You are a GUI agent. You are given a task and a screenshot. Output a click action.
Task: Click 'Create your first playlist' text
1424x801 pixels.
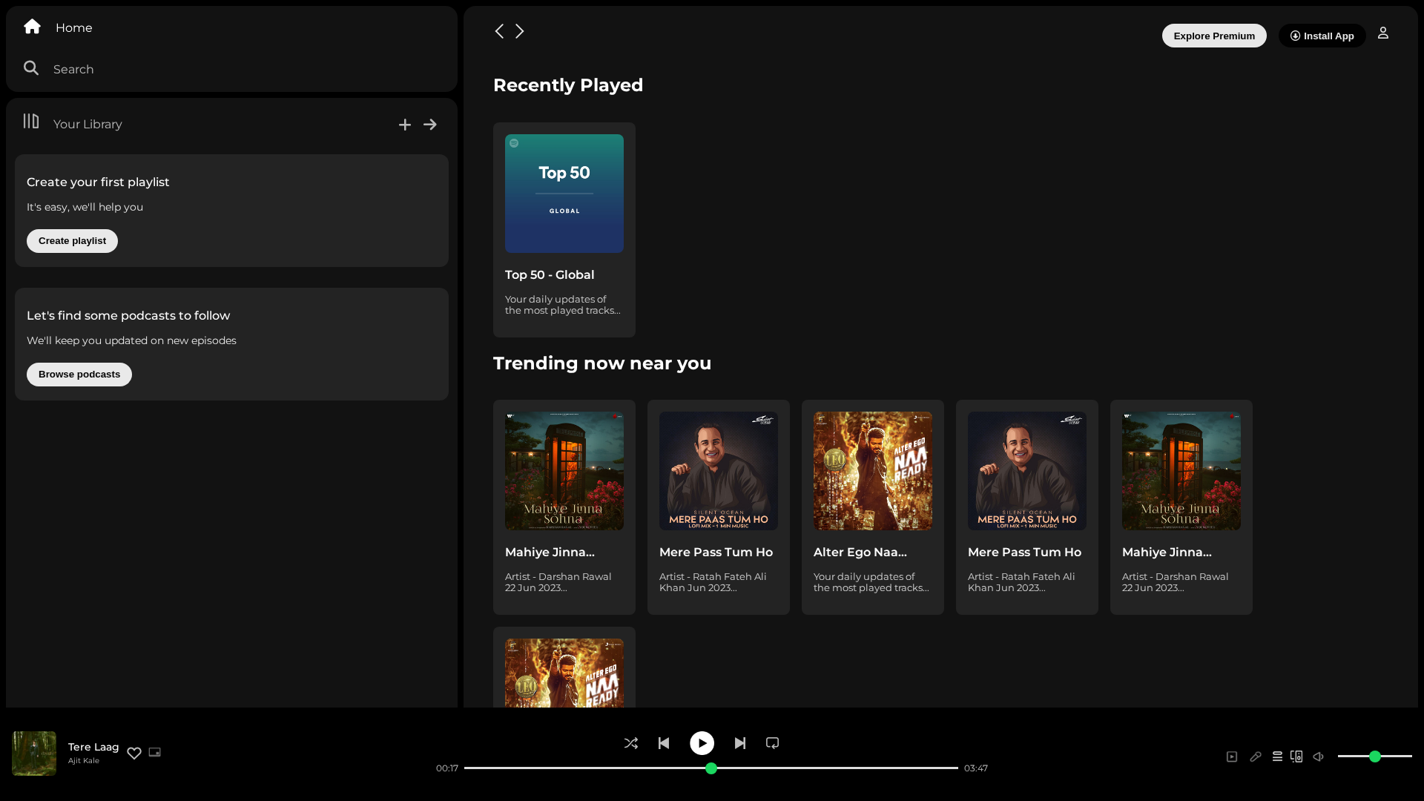point(98,182)
